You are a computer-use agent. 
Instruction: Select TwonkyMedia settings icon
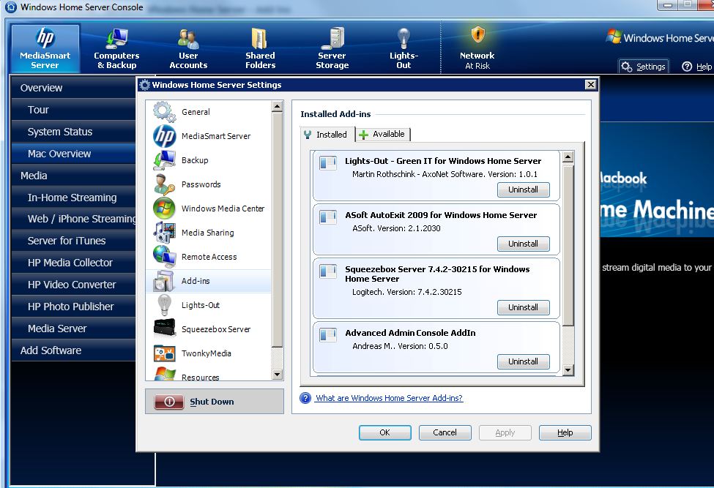(164, 353)
